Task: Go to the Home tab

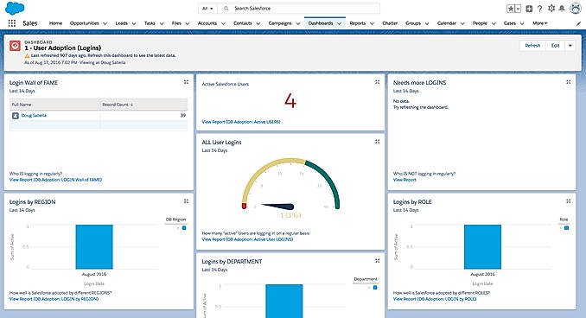Action: (55, 23)
